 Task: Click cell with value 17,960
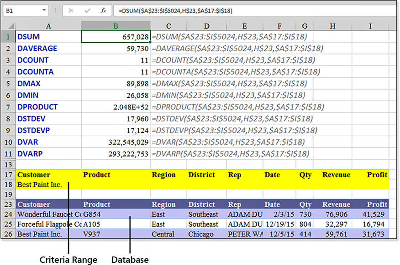point(116,118)
